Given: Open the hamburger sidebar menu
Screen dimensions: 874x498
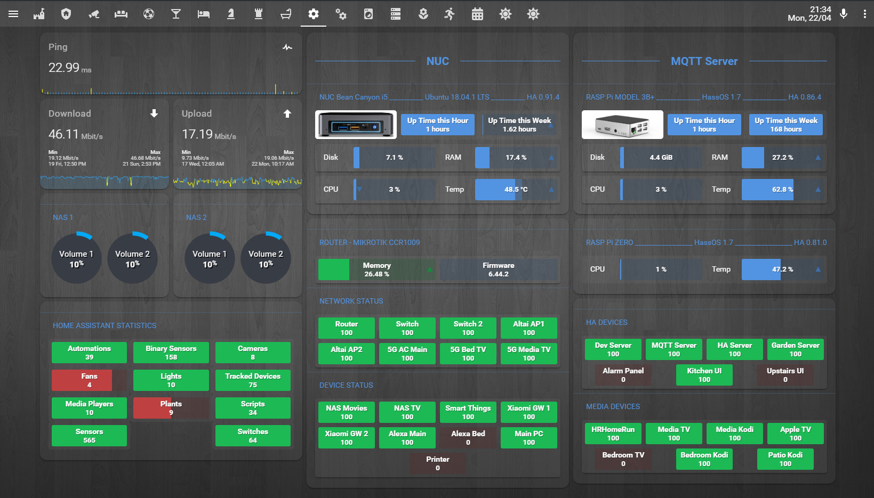Looking at the screenshot, I should click(13, 14).
